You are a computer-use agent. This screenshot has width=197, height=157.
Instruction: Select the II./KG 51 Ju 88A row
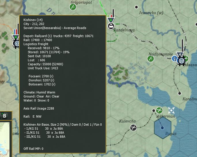tap(44, 133)
